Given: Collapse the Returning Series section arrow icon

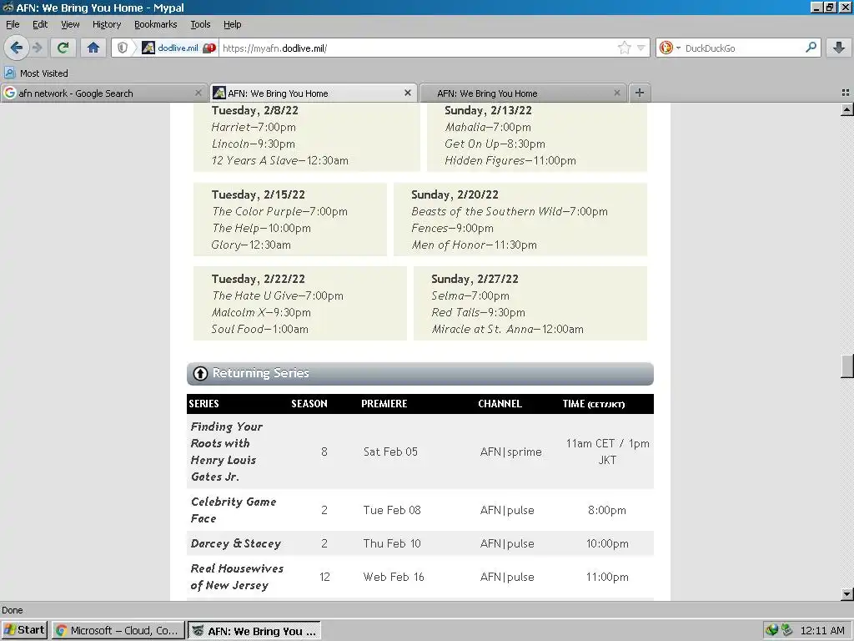Looking at the screenshot, I should point(200,373).
